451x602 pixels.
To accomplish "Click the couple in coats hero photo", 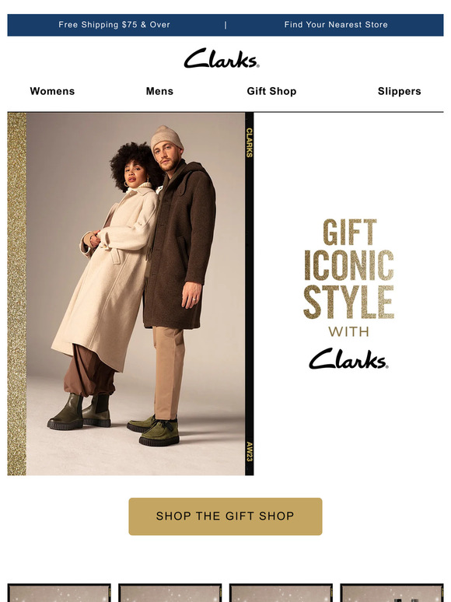I will point(131,294).
